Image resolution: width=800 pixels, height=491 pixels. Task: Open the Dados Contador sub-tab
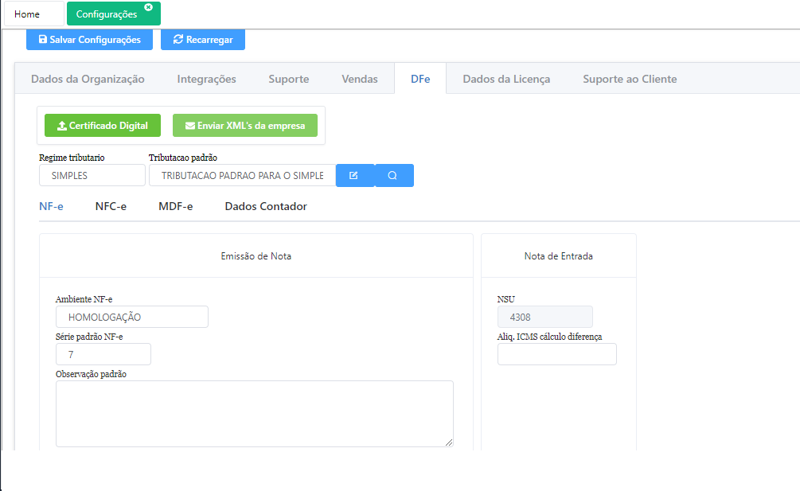pyautogui.click(x=266, y=206)
